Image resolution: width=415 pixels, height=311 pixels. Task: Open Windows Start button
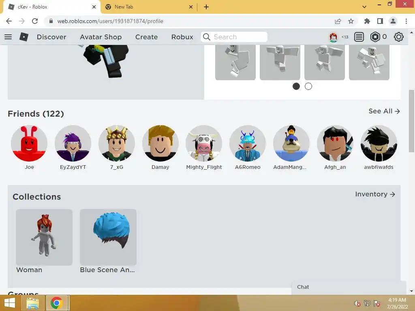tap(10, 303)
